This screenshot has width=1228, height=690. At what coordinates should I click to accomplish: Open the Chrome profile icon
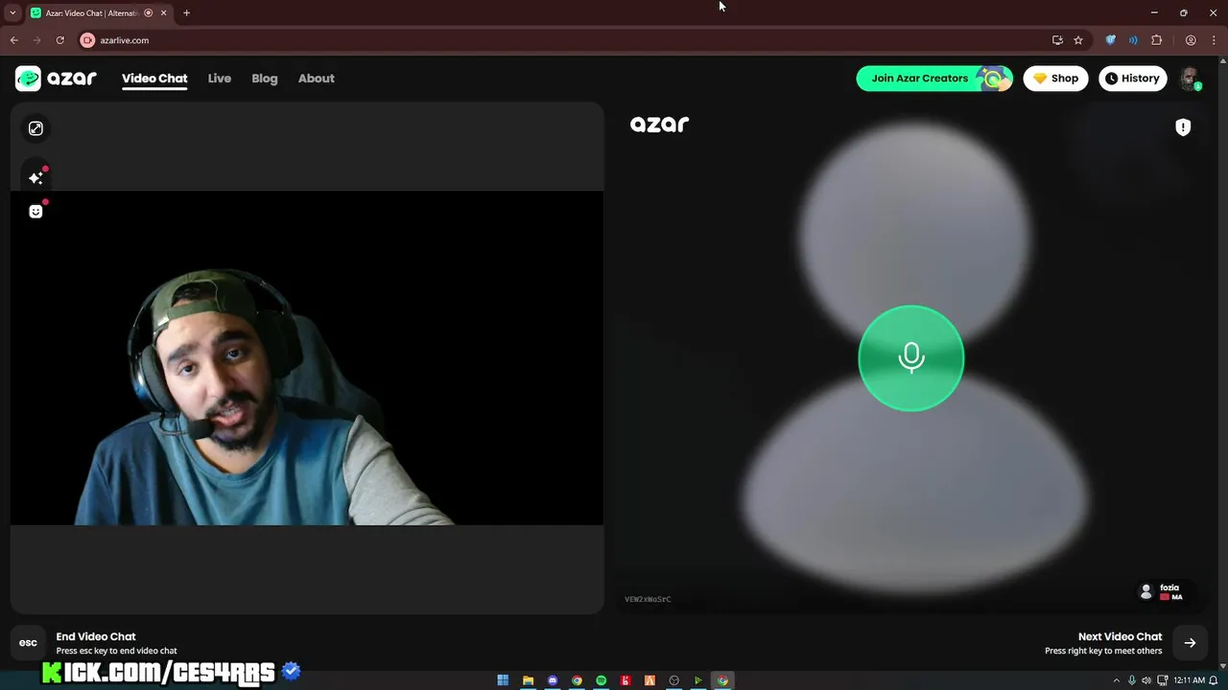click(x=1191, y=40)
